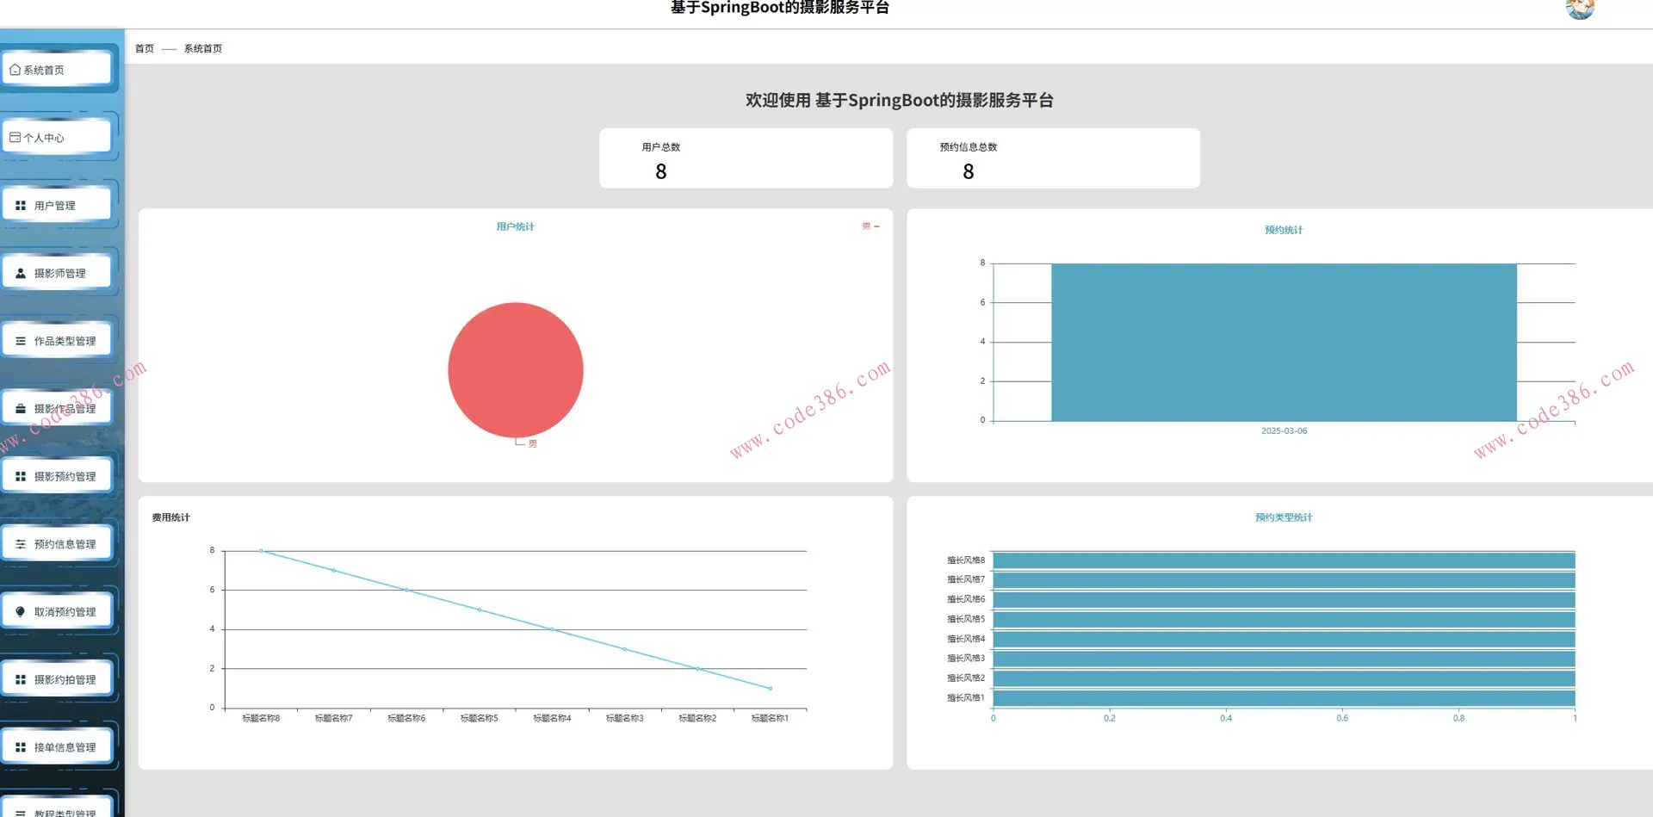Toggle the 男 legend in 用户统计 chart

[870, 226]
